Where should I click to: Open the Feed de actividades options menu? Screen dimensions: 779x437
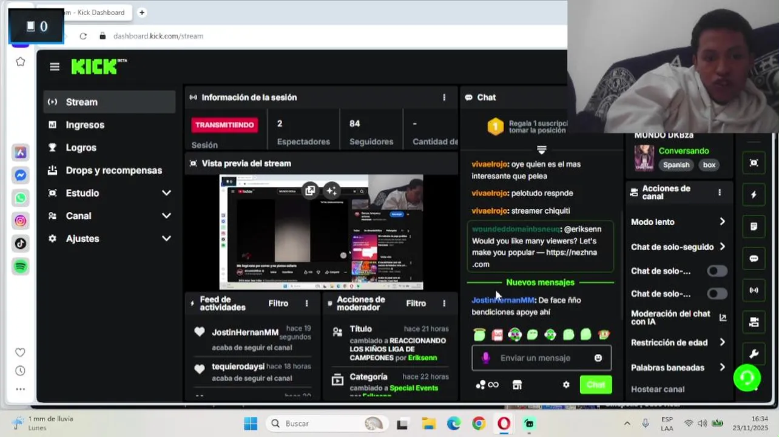[306, 303]
